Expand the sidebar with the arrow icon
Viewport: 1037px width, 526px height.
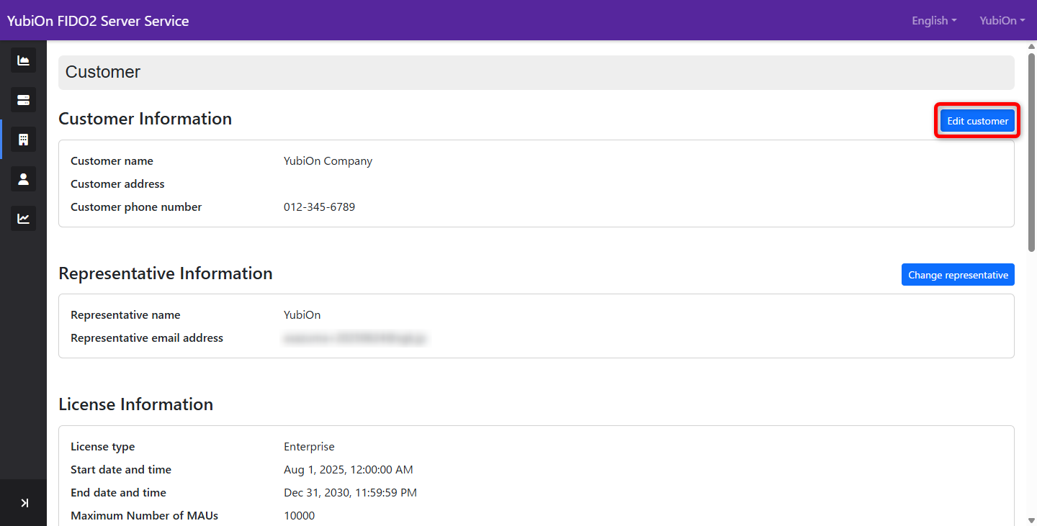coord(24,503)
